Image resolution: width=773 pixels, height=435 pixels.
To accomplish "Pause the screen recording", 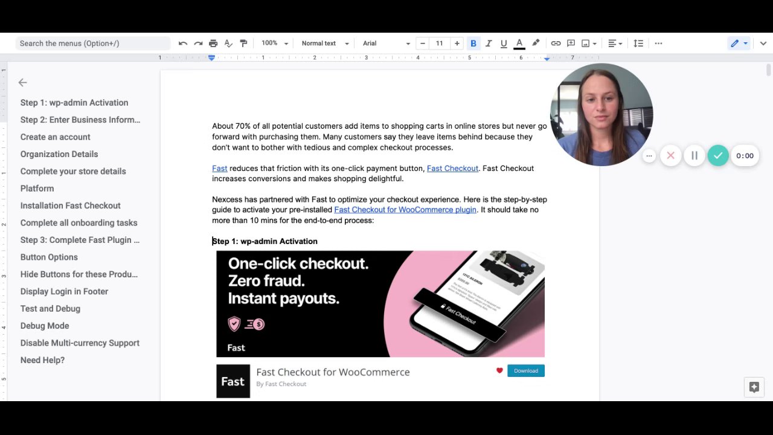I will point(694,156).
